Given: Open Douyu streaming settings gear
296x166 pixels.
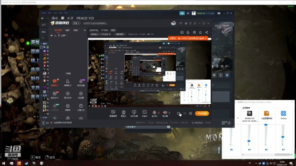Looking at the screenshot, I should [190, 113].
